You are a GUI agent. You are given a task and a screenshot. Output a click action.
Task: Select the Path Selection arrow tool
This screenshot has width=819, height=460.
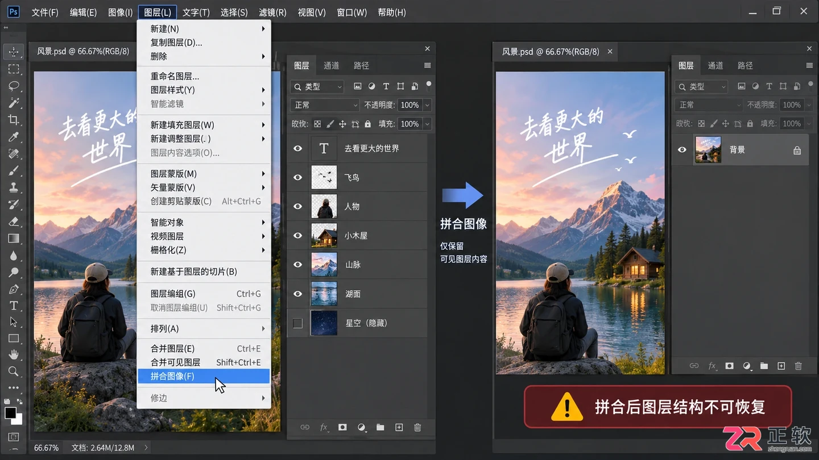click(x=14, y=322)
